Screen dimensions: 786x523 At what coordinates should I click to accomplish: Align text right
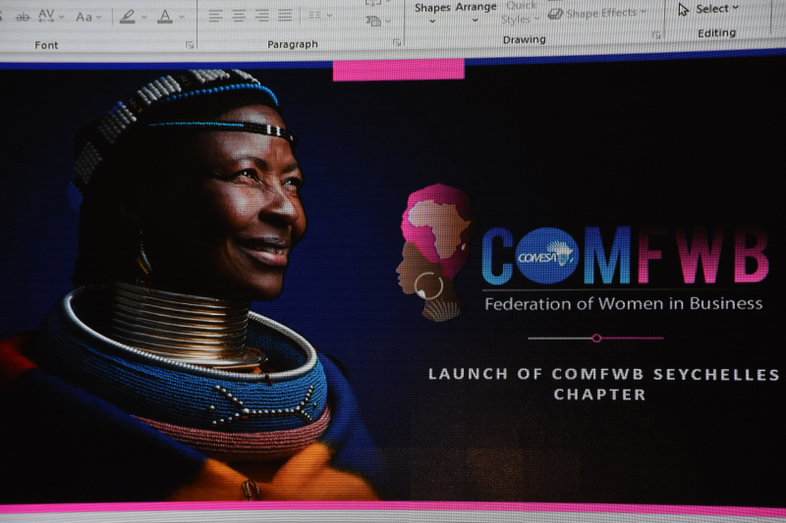[x=261, y=16]
